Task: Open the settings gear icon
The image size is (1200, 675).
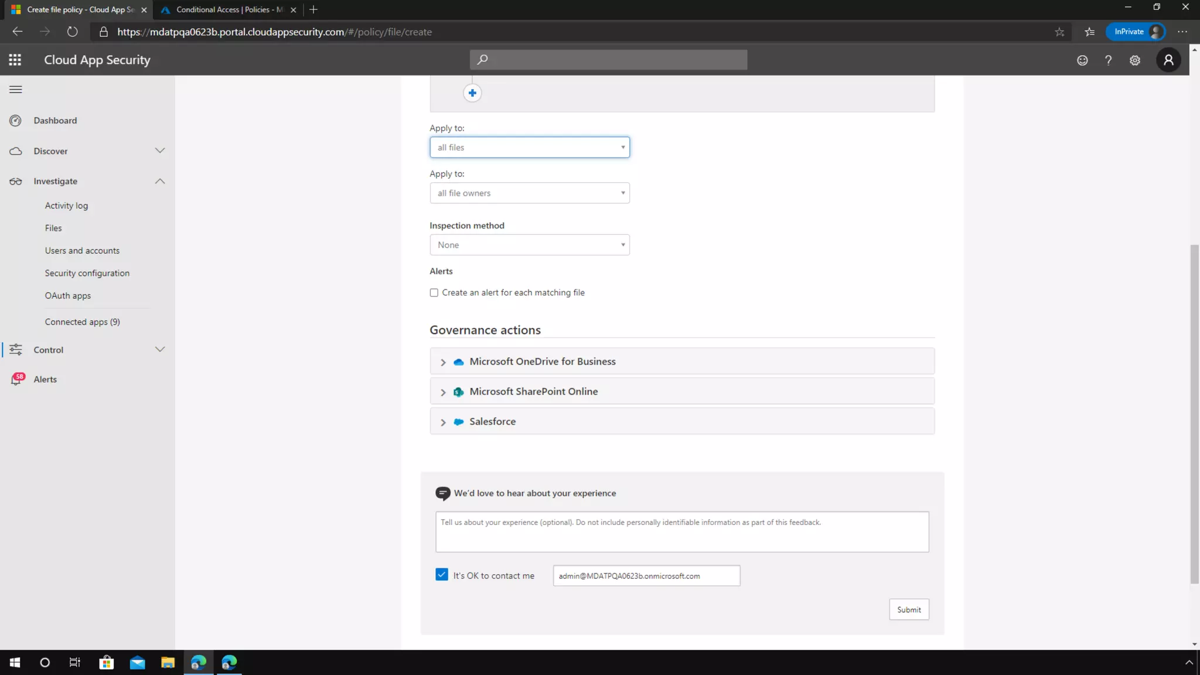Action: 1135,60
